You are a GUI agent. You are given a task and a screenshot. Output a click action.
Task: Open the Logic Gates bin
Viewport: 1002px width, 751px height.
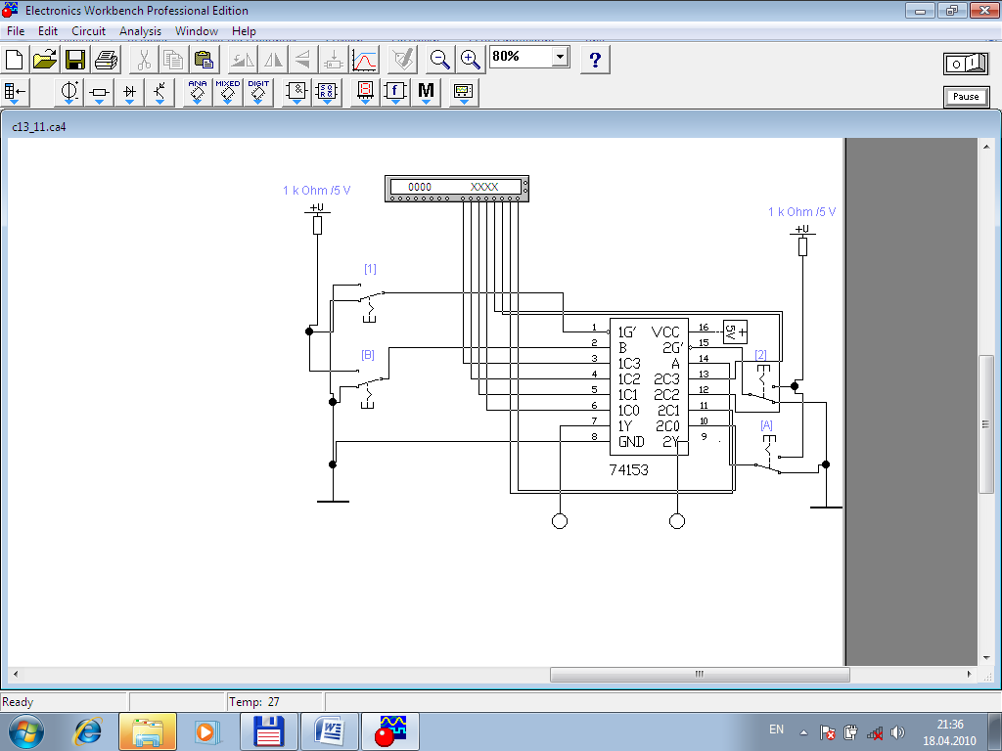pos(296,92)
